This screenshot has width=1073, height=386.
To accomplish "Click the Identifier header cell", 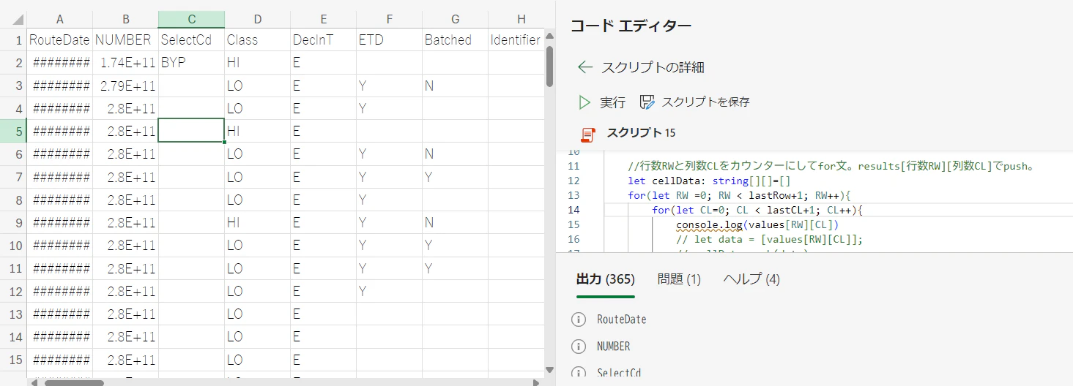I will coord(516,40).
